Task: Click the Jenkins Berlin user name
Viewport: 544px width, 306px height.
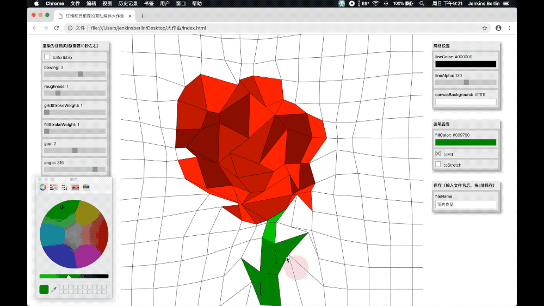Action: 484,3
